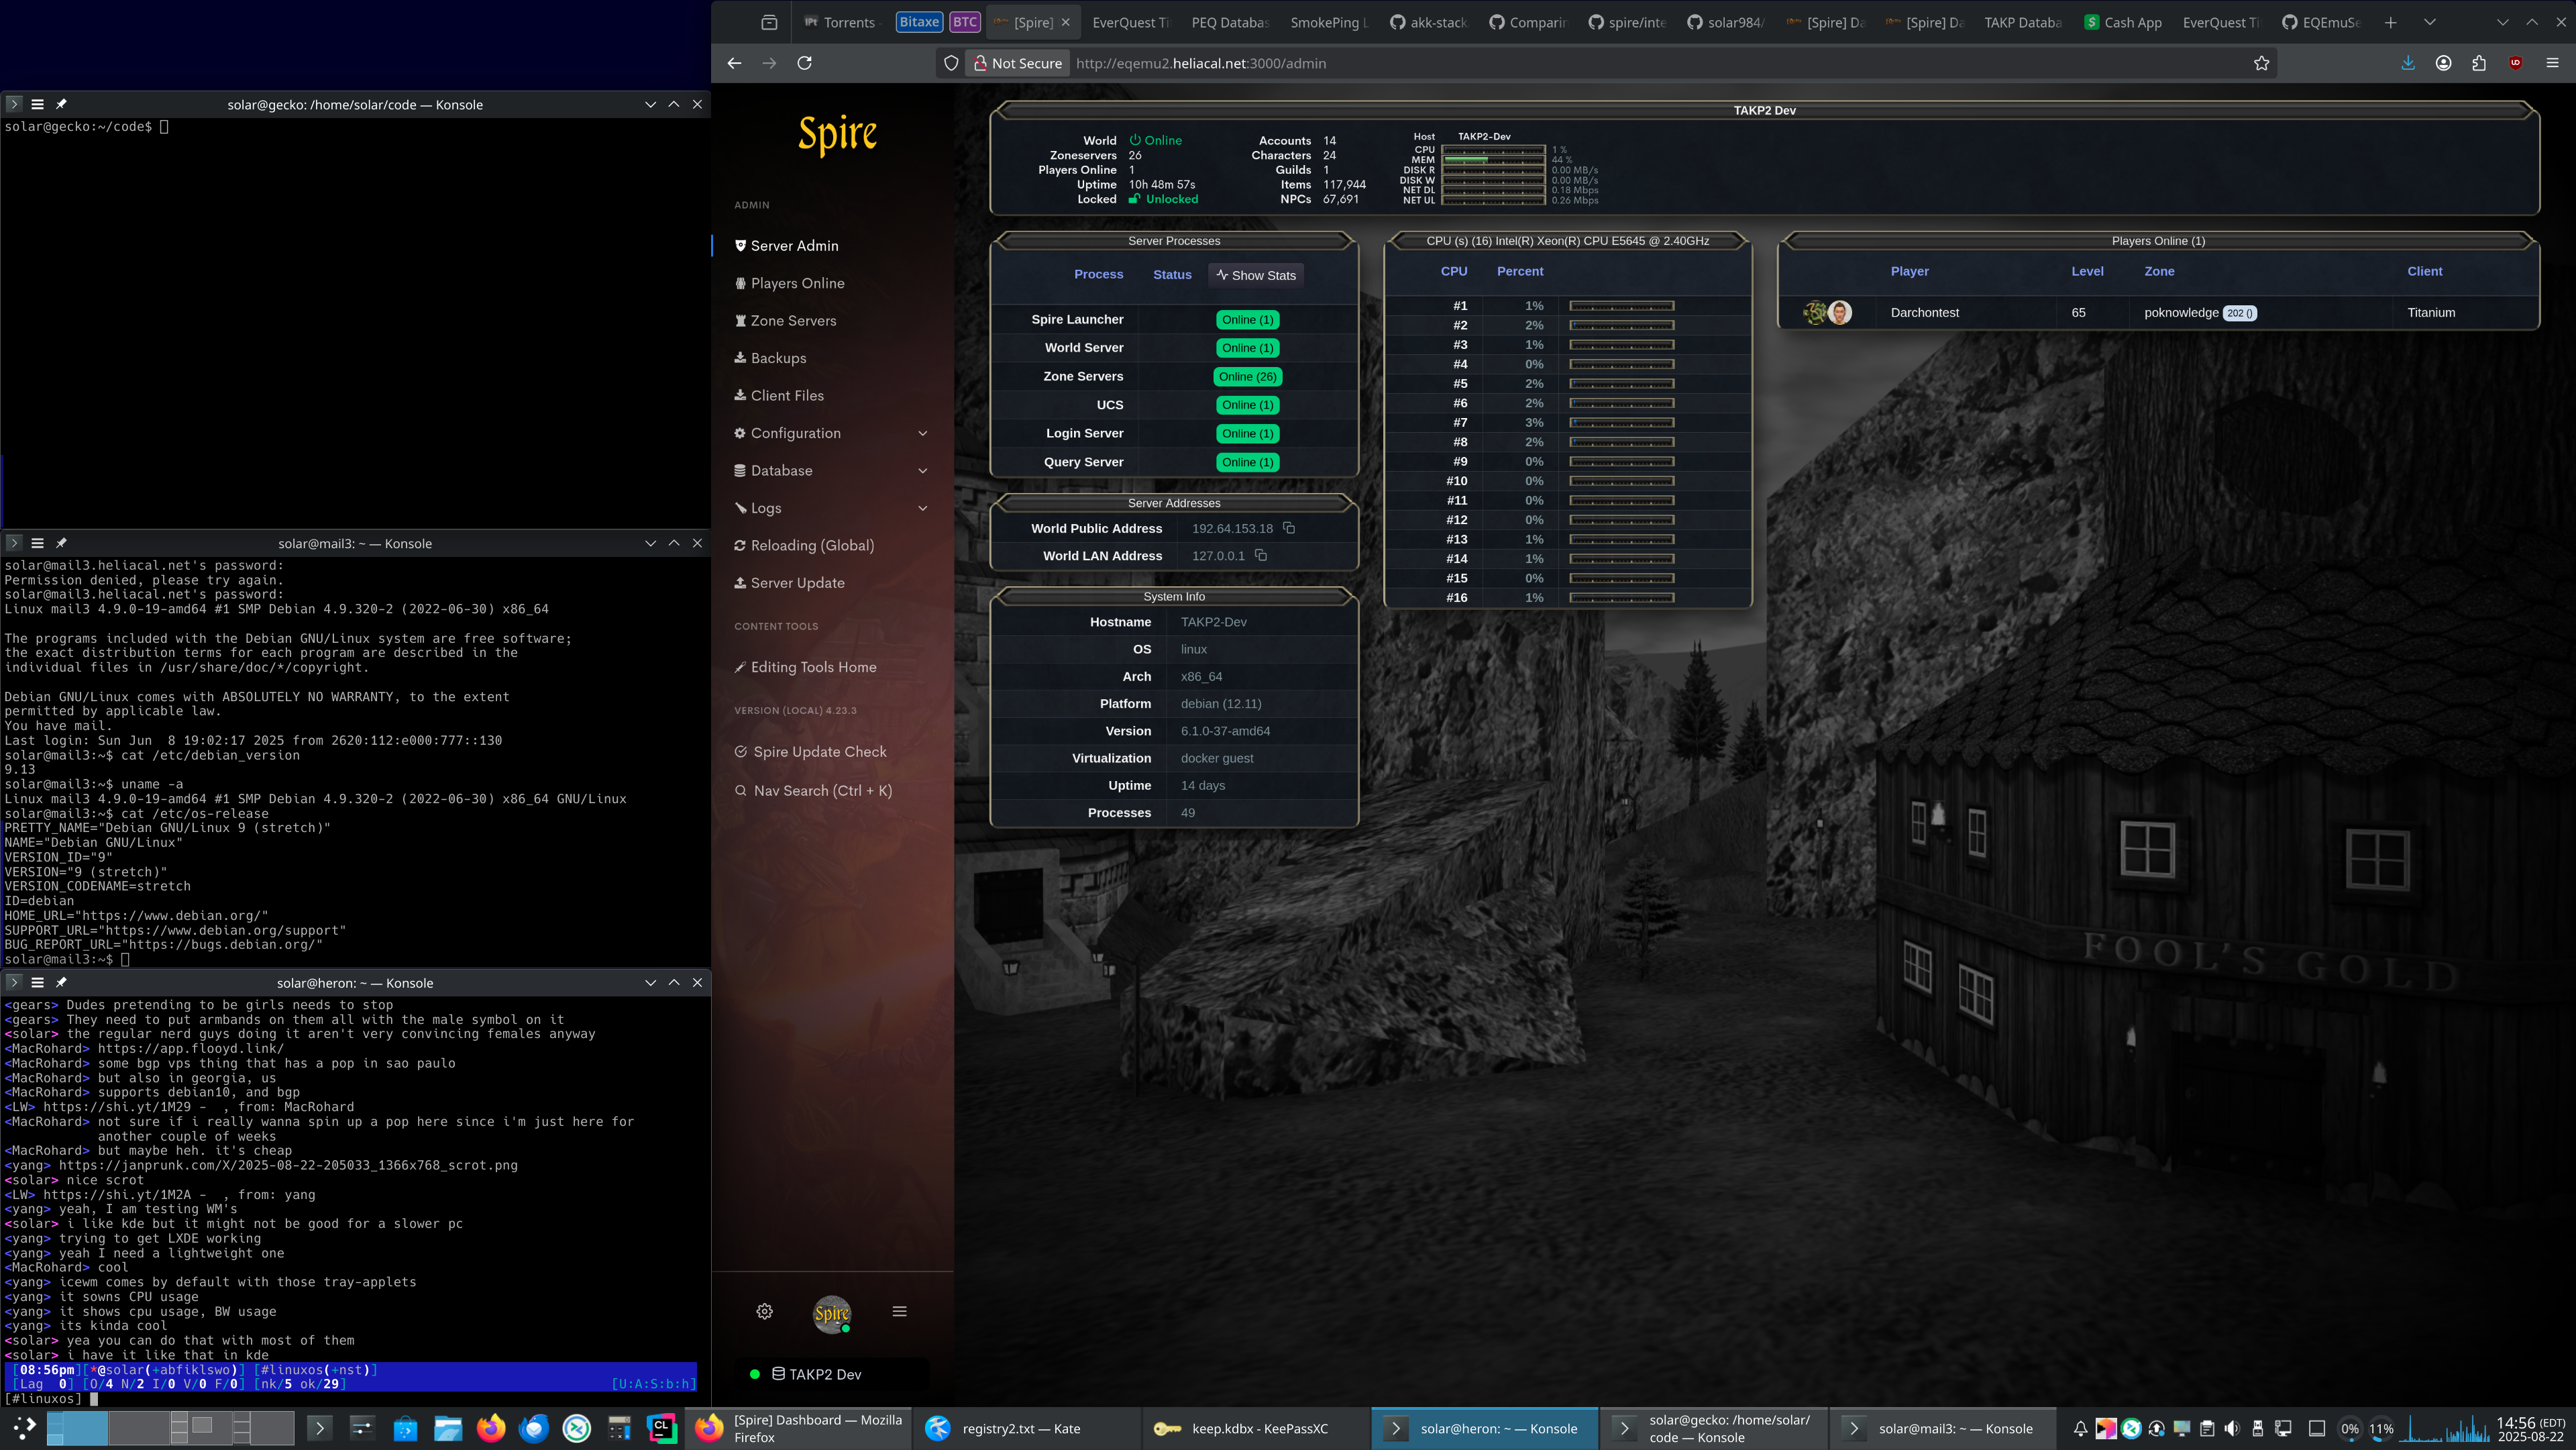2576x1450 pixels.
Task: Switch to the Bitaxe tab
Action: coord(918,22)
